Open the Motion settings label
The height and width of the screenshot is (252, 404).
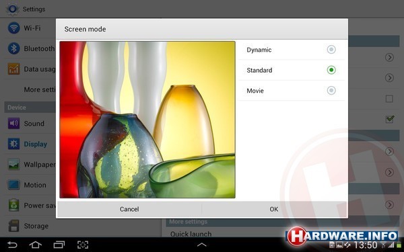coord(35,185)
